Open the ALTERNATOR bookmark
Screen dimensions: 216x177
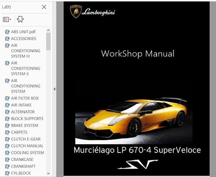coord(23,112)
